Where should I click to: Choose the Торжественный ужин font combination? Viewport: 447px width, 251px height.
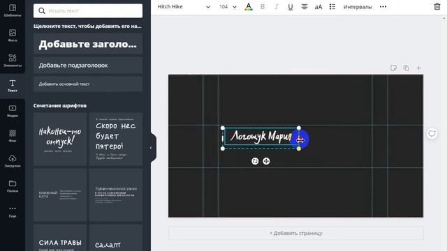pos(116,195)
